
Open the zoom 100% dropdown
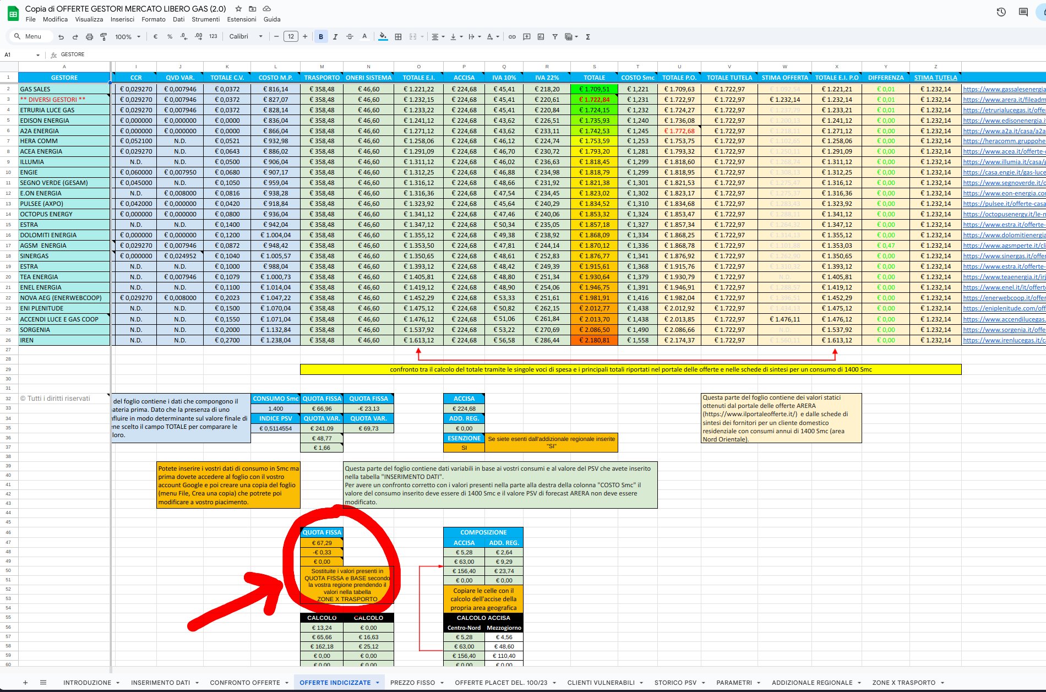128,37
